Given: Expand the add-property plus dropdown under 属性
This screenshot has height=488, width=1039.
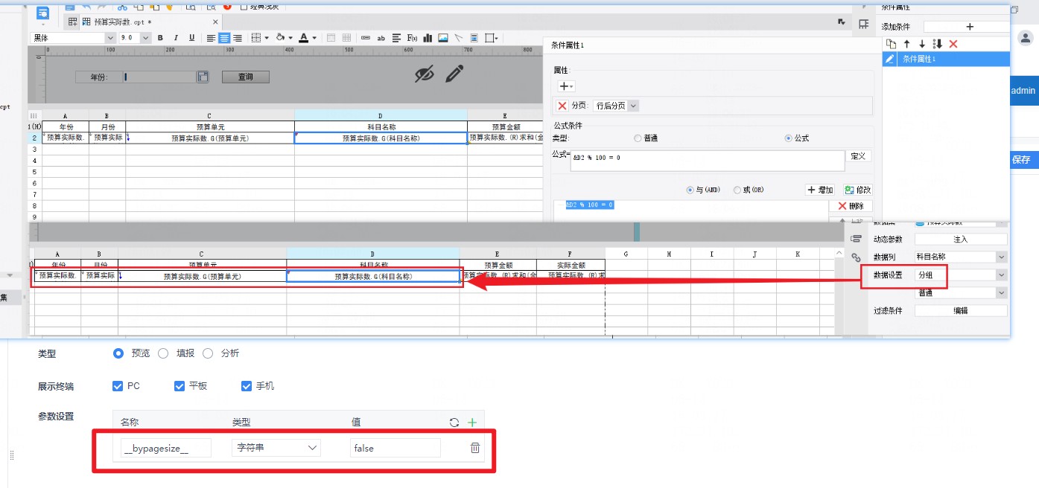Looking at the screenshot, I should [x=566, y=86].
